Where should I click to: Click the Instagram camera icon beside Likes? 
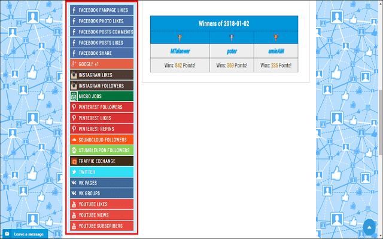(74, 75)
